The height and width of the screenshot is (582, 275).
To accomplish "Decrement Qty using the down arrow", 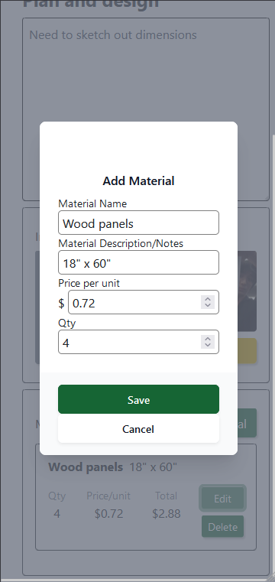I will pyautogui.click(x=208, y=345).
